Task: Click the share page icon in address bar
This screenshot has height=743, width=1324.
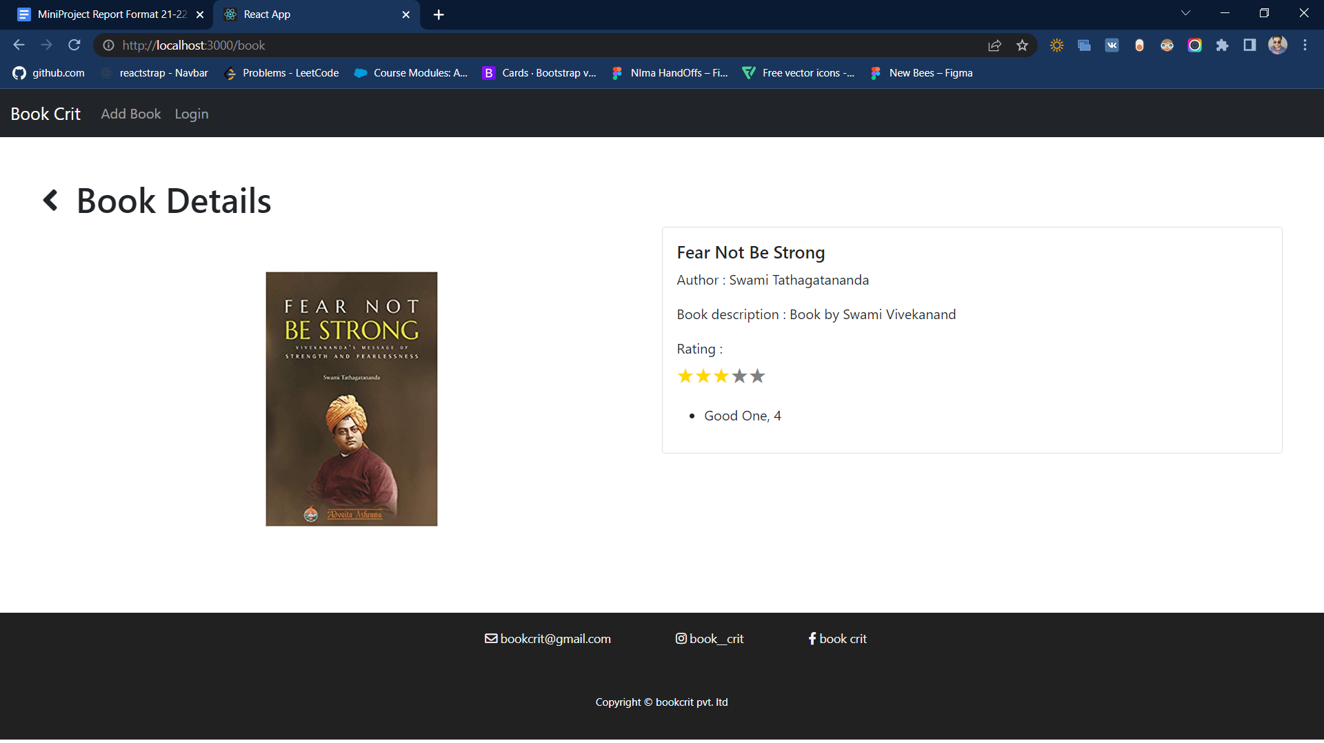Action: tap(994, 45)
